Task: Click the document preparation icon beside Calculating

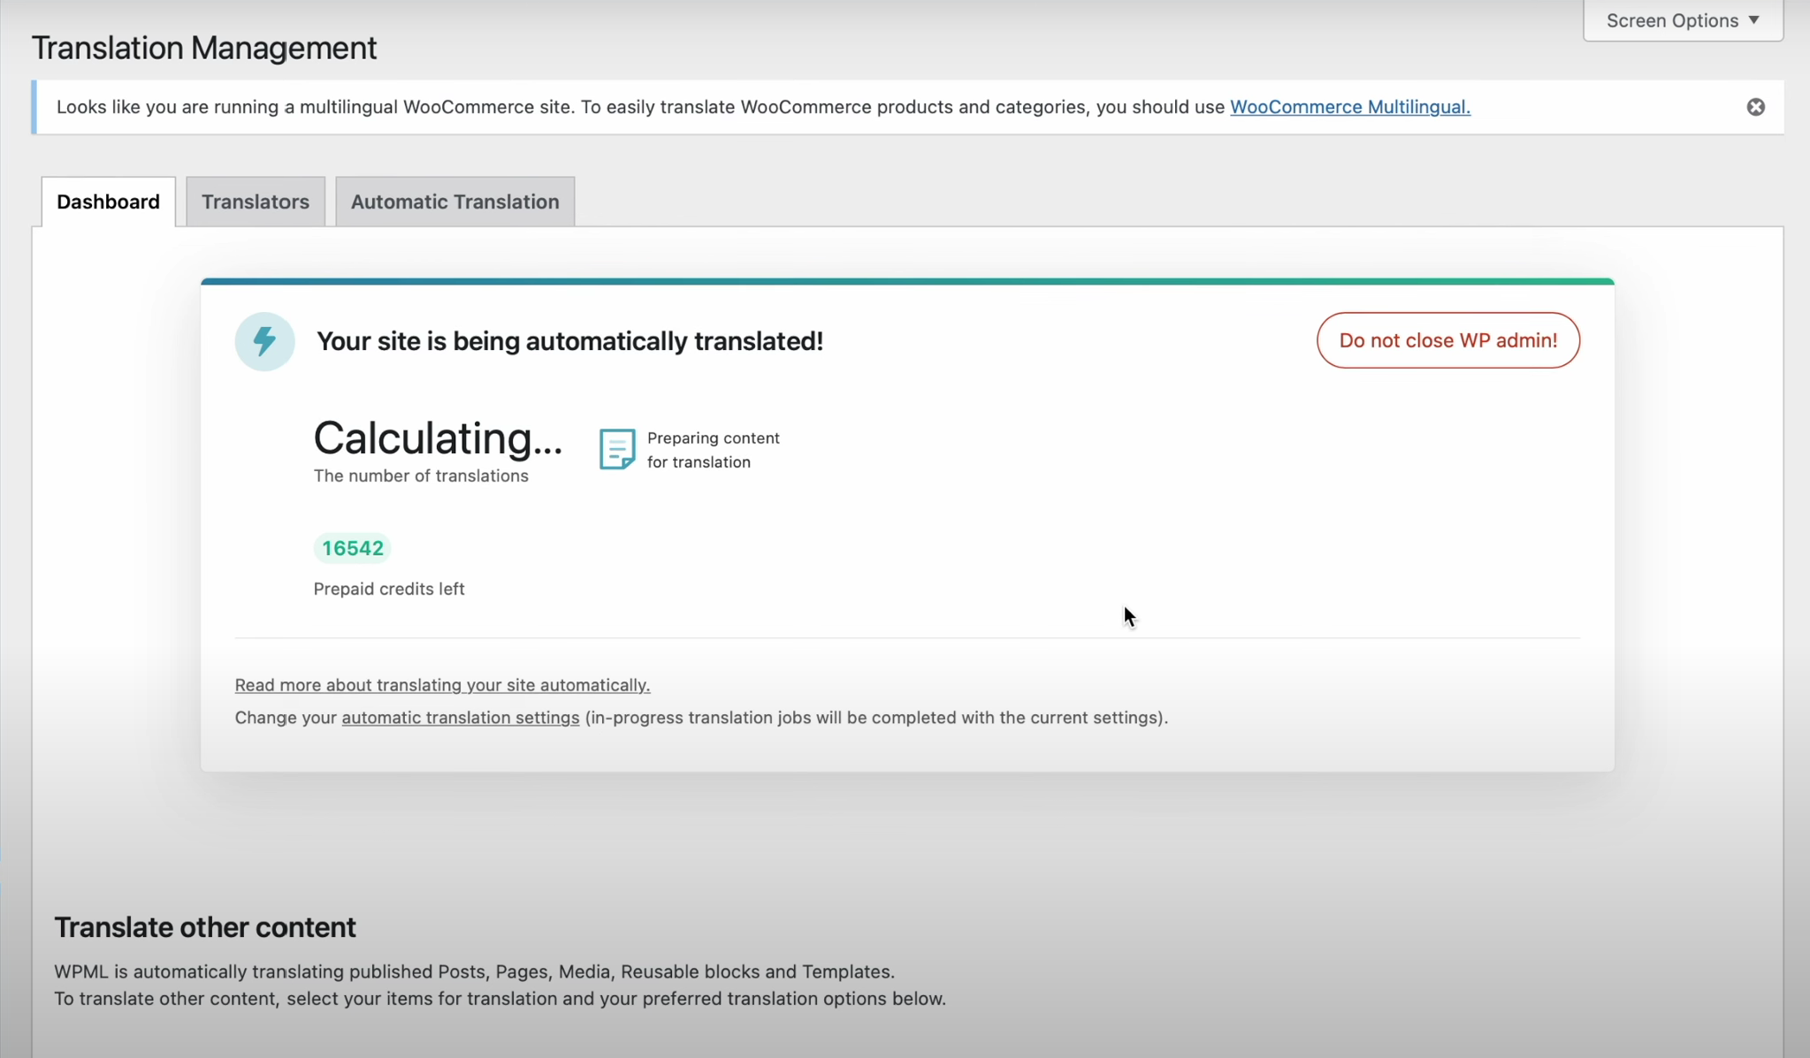Action: pyautogui.click(x=616, y=448)
